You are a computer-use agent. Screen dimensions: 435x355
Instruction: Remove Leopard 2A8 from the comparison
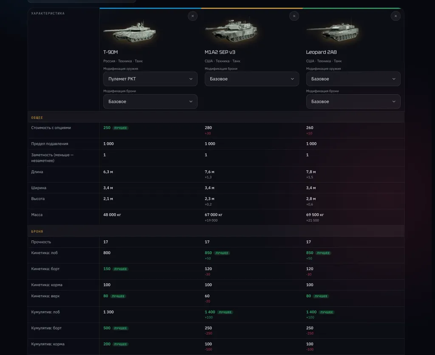click(395, 16)
